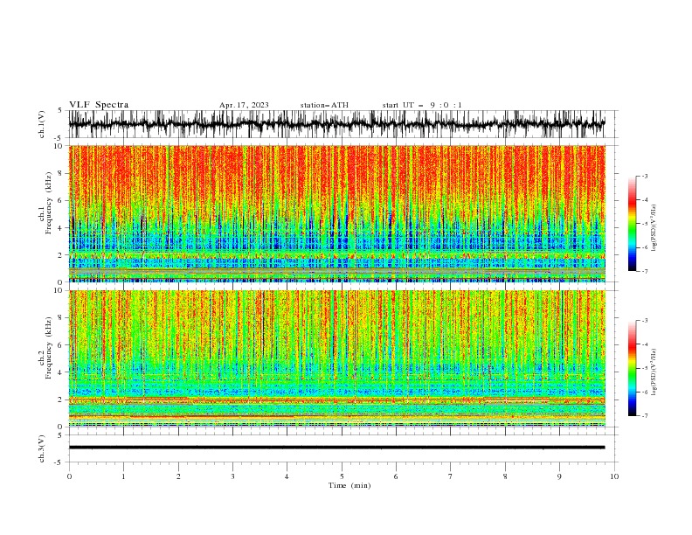692x535 pixels.
Task: Click the ch.2 spectrogram panel
Action: [336, 358]
